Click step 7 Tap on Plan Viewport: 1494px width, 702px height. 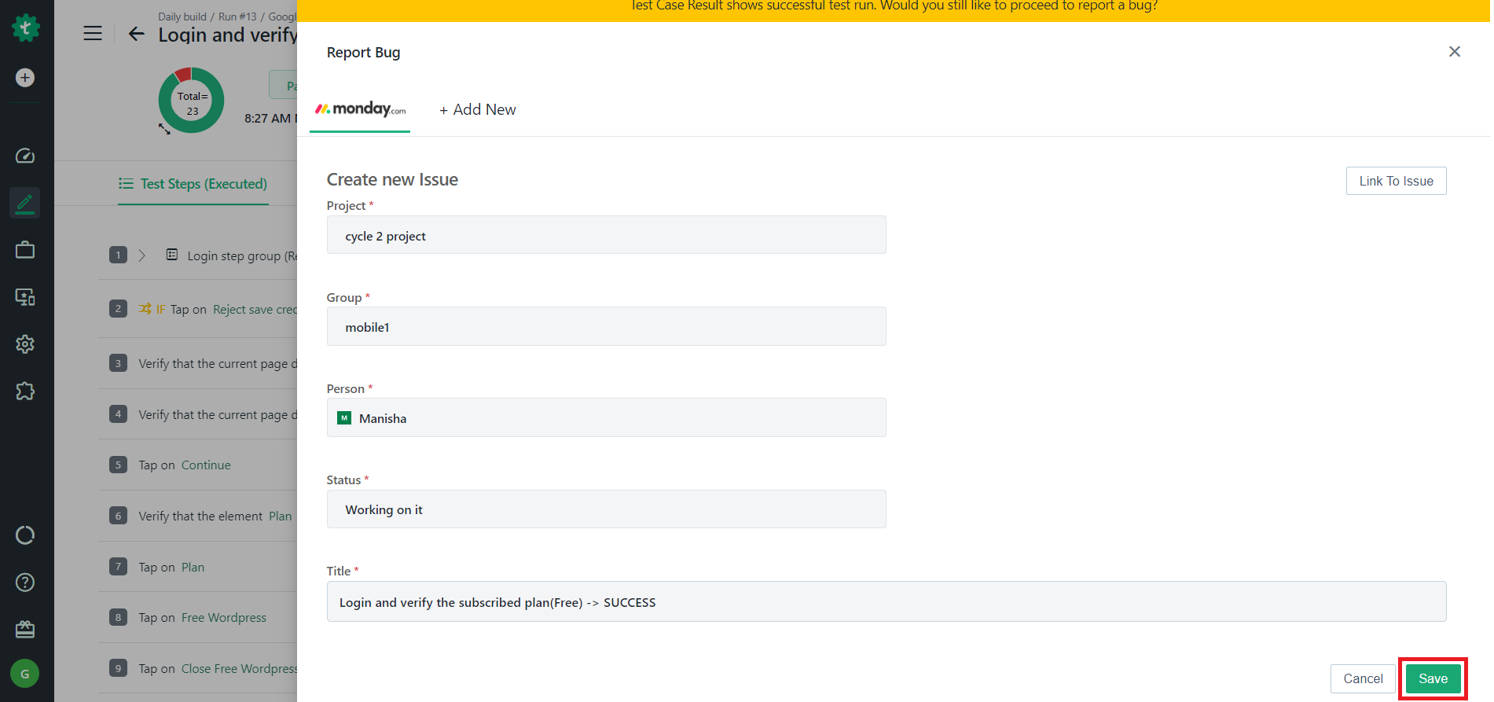(x=171, y=568)
